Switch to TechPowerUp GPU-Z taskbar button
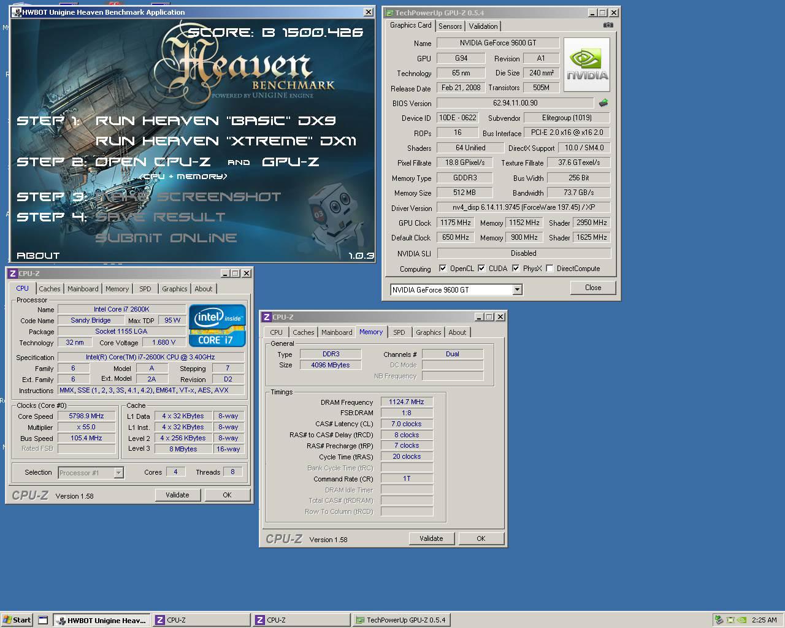This screenshot has height=628, width=785. tap(401, 620)
